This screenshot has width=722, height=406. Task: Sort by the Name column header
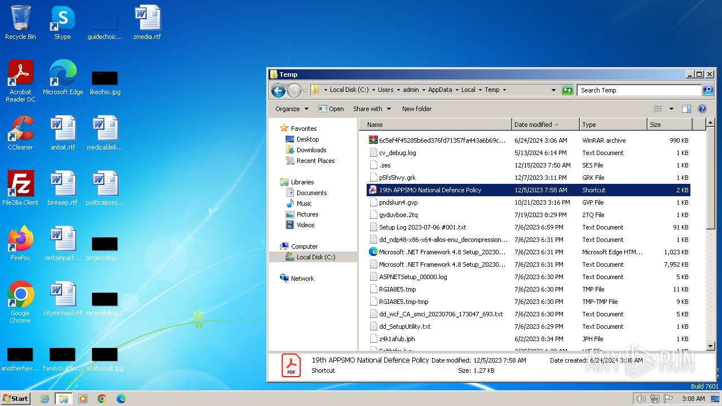[x=436, y=125]
